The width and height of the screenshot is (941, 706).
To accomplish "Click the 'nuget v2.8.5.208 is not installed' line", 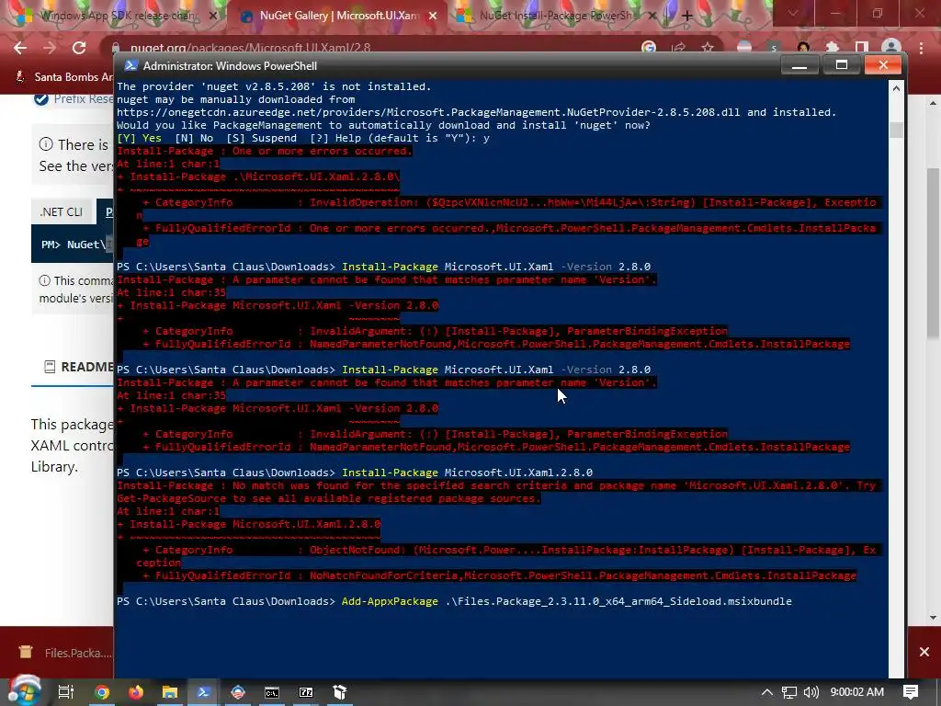I will pos(274,86).
